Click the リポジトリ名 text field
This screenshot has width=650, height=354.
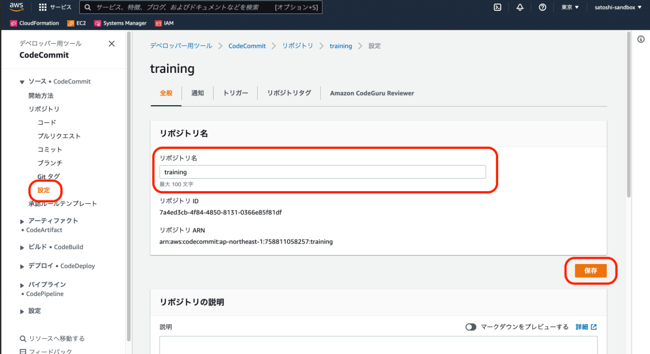coord(323,172)
